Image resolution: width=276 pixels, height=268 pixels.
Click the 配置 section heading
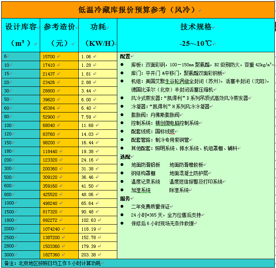(x=125, y=56)
